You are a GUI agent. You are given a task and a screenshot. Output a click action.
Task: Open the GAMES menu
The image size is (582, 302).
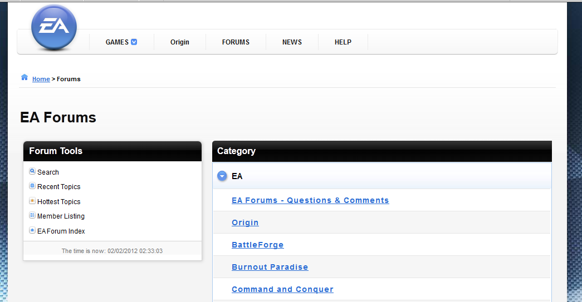click(x=117, y=42)
